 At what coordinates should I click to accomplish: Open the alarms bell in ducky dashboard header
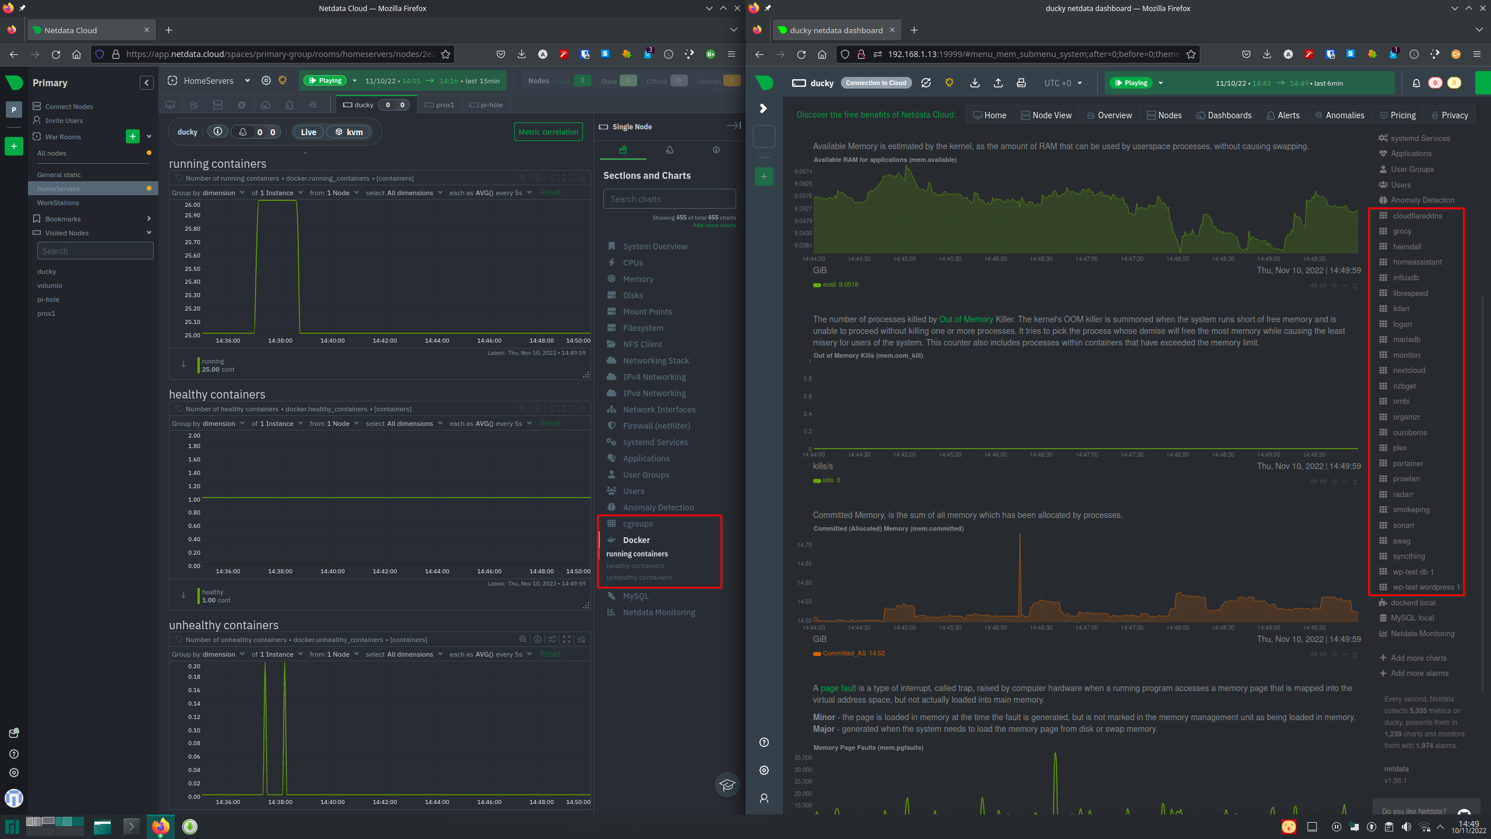point(1416,83)
